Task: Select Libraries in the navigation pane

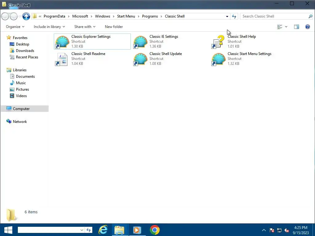Action: point(20,70)
